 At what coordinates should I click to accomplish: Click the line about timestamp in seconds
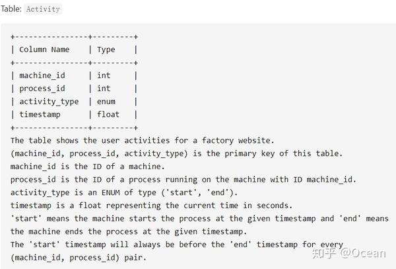pyautogui.click(x=151, y=206)
